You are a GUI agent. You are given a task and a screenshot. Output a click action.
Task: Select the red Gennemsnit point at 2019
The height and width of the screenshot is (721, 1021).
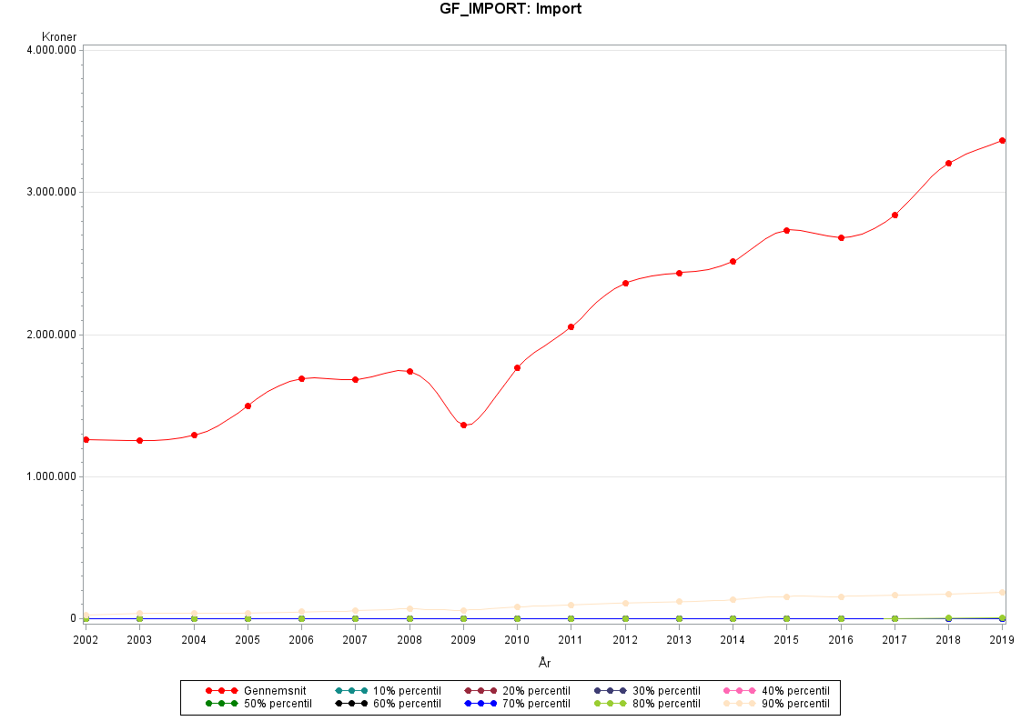1002,140
